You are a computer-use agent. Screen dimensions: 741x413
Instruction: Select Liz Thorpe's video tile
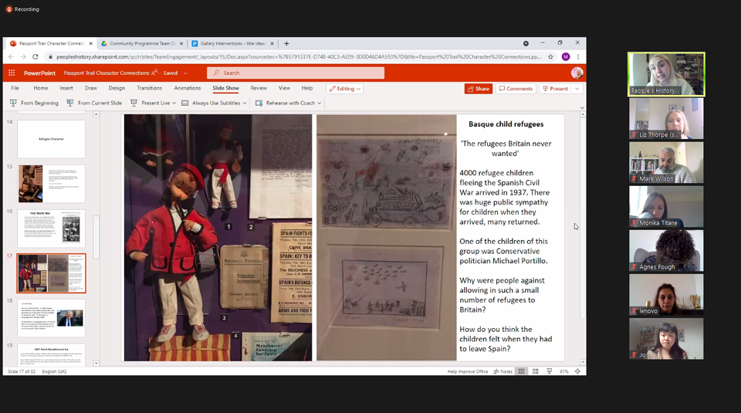point(666,119)
